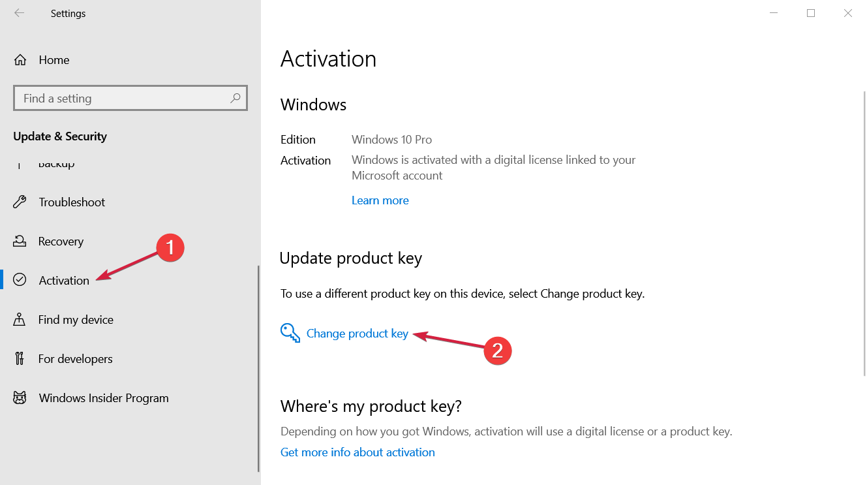Click the Change product key link

(x=357, y=334)
